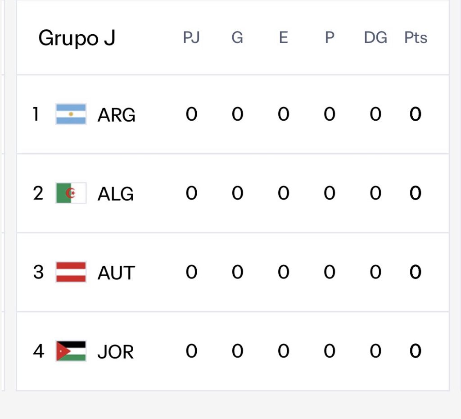Viewport: 461px width, 419px height.
Task: Open the JOR team entry
Action: coord(116,352)
